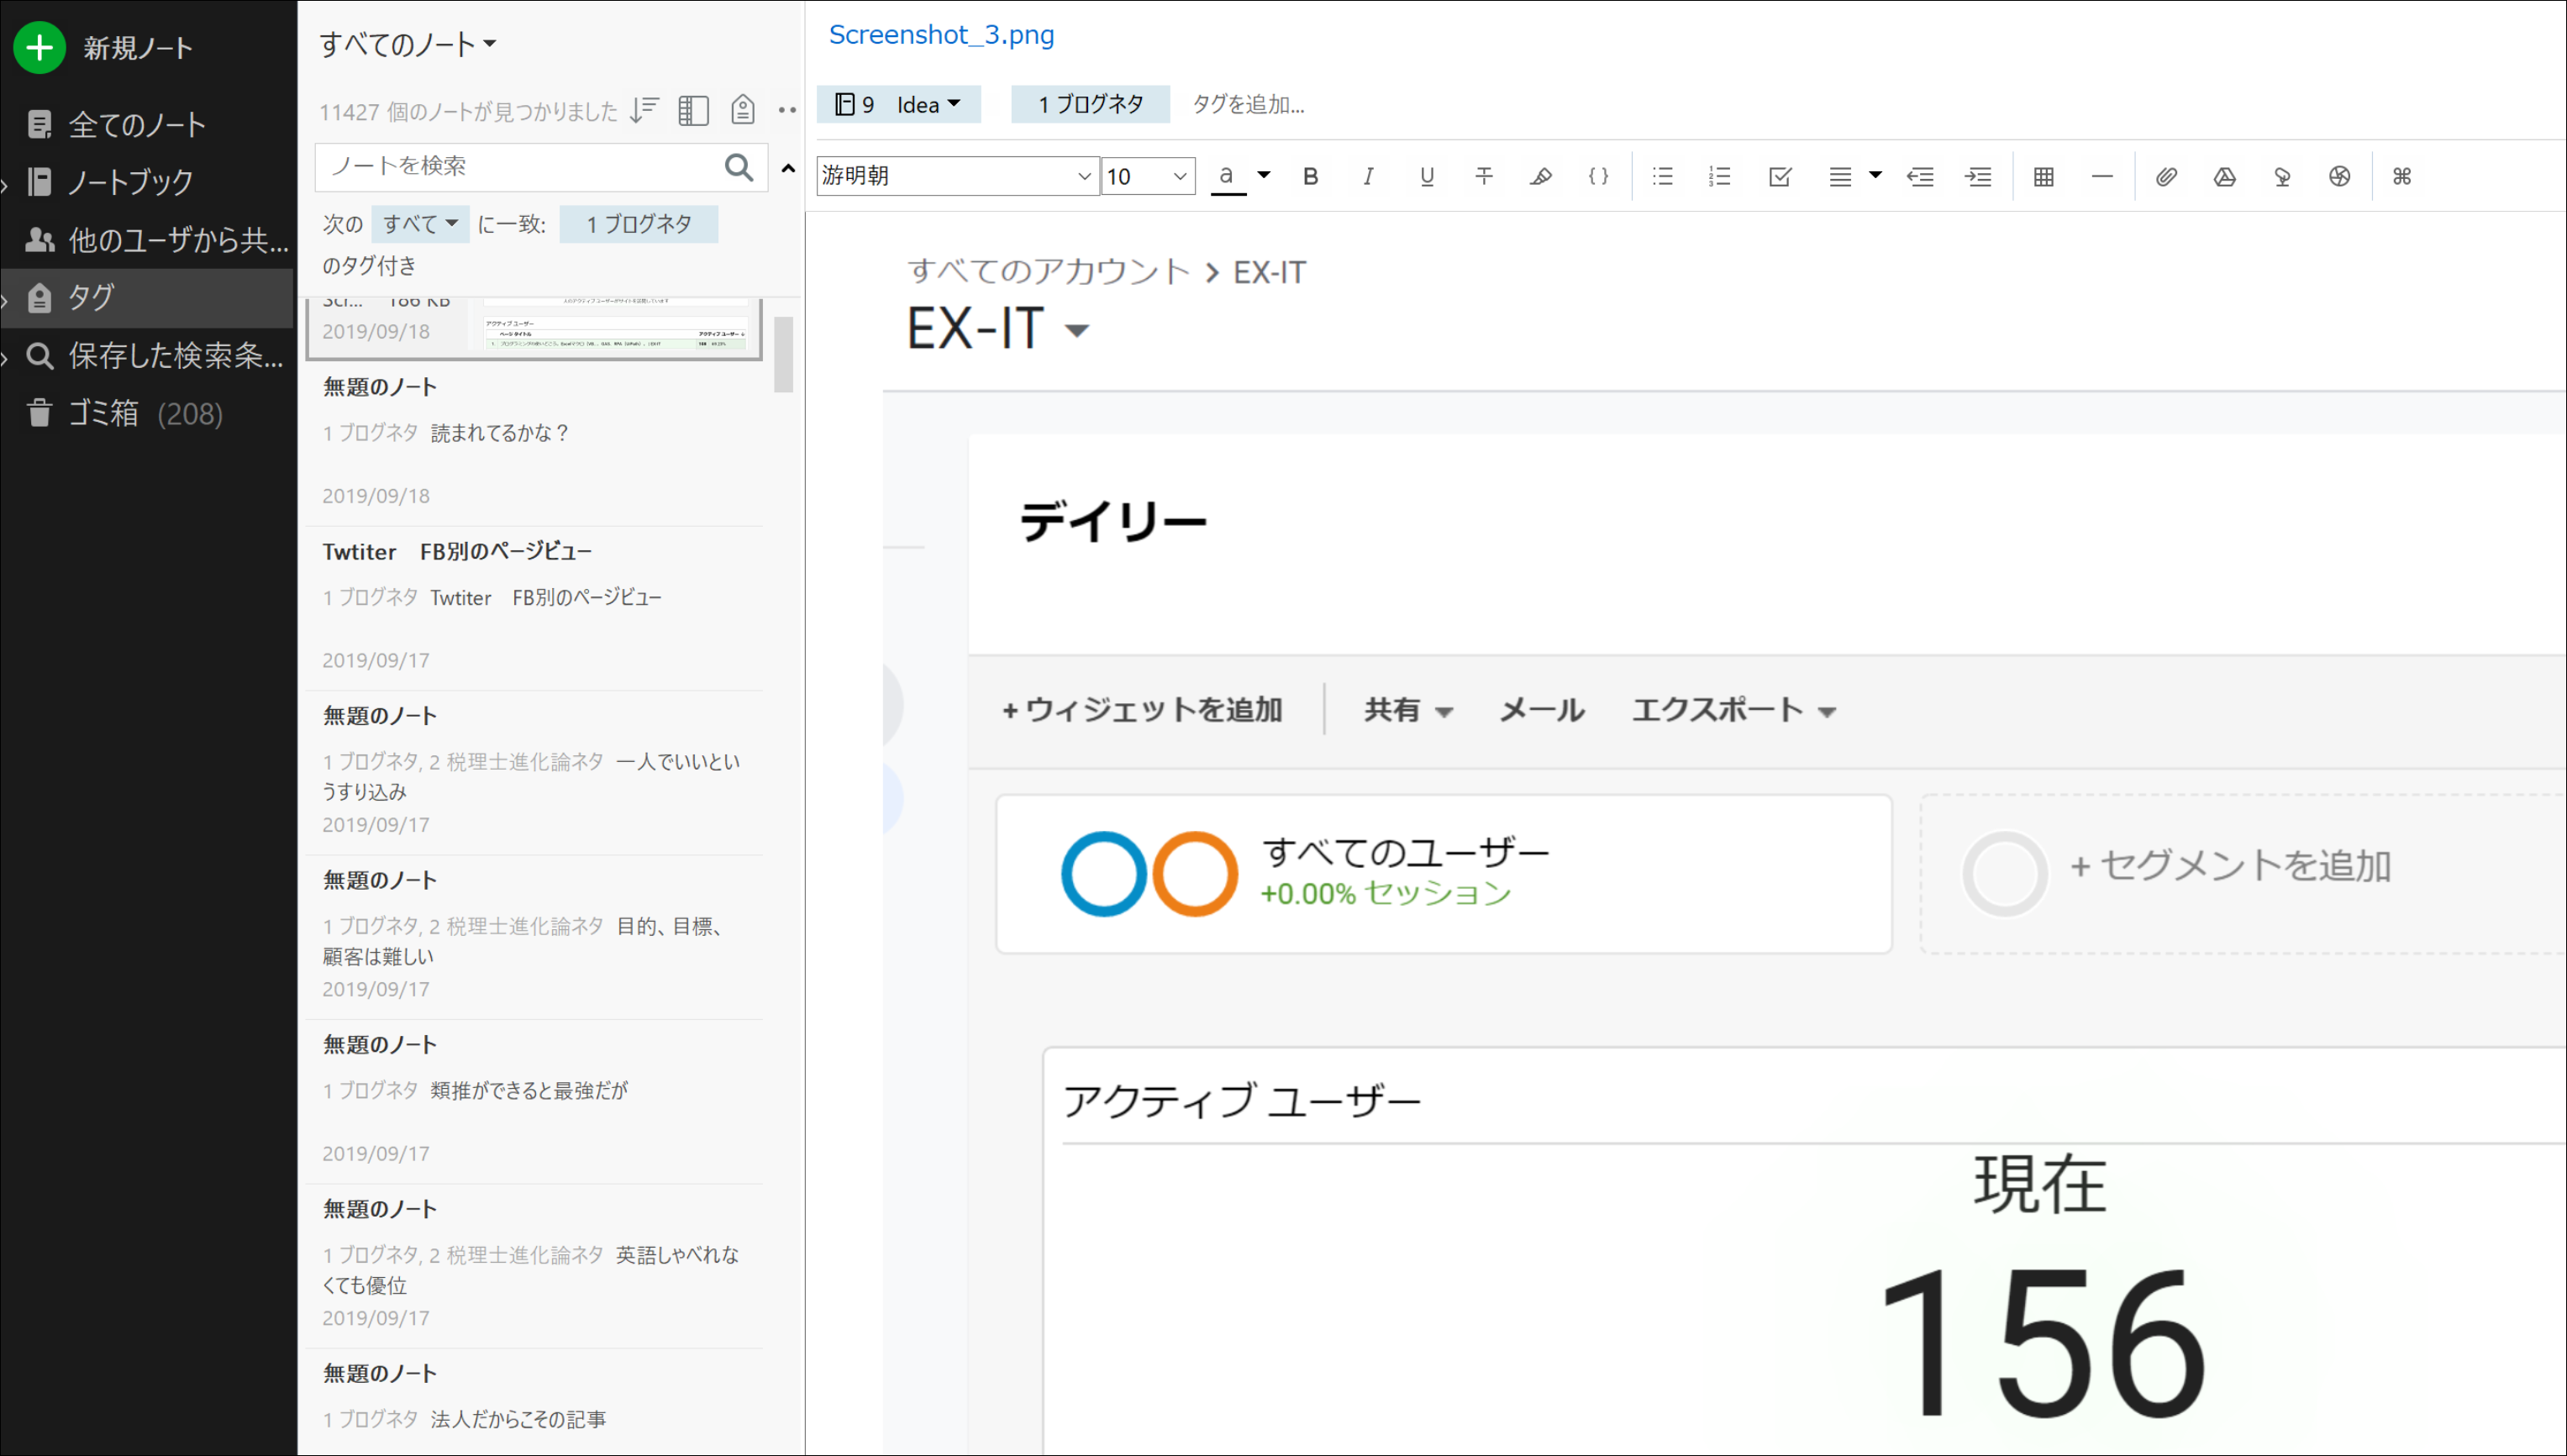Viewport: 2567px width, 1456px height.
Task: Select the note thumbnail dated 2019/09/18
Action: click(535, 328)
